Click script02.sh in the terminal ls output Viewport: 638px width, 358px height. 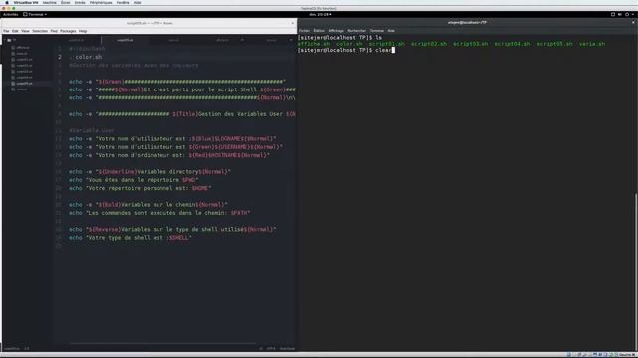[x=429, y=44]
